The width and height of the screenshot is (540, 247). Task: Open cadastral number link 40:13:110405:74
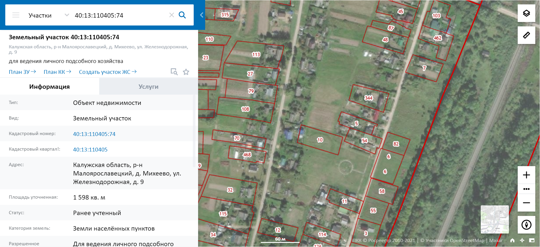pyautogui.click(x=94, y=134)
